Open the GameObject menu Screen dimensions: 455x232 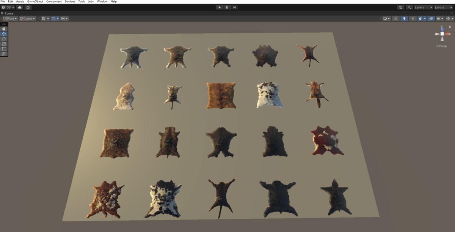(35, 2)
